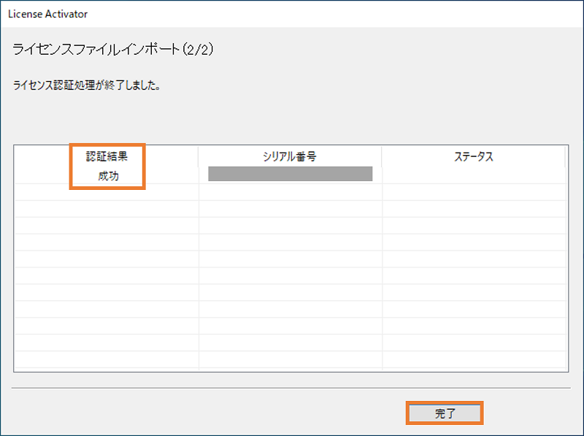Click divider between 認証結果 and シリアル番号 headers
584x436 pixels.
[198, 156]
